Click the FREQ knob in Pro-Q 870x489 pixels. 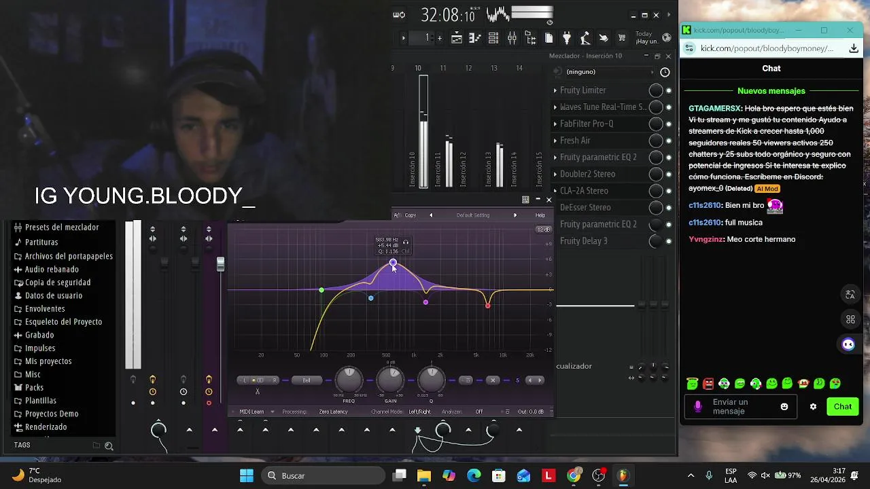[349, 380]
